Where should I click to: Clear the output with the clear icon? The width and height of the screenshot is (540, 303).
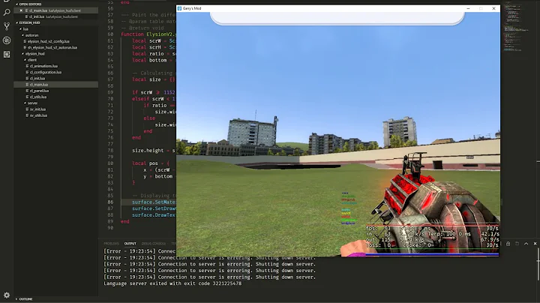(x=517, y=244)
